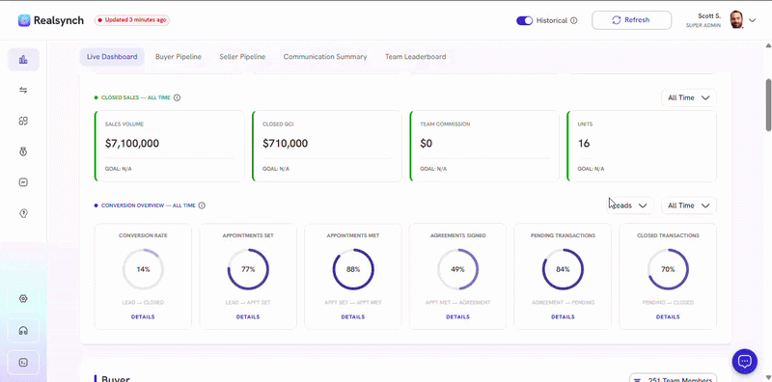The width and height of the screenshot is (772, 382).
Task: Click Scott S. profile avatar
Action: click(736, 20)
